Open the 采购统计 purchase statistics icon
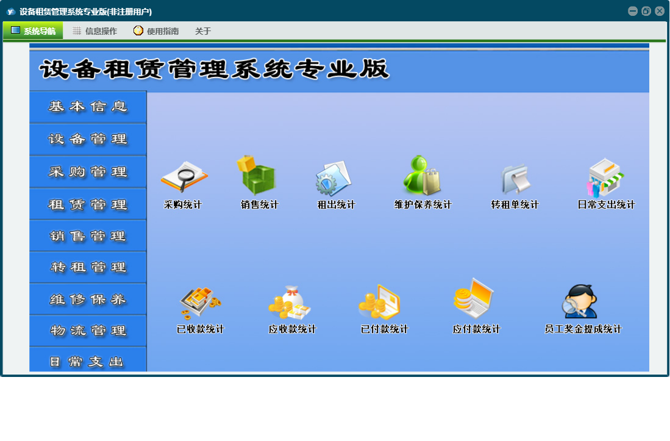Viewport: 670px width, 441px height. tap(184, 178)
